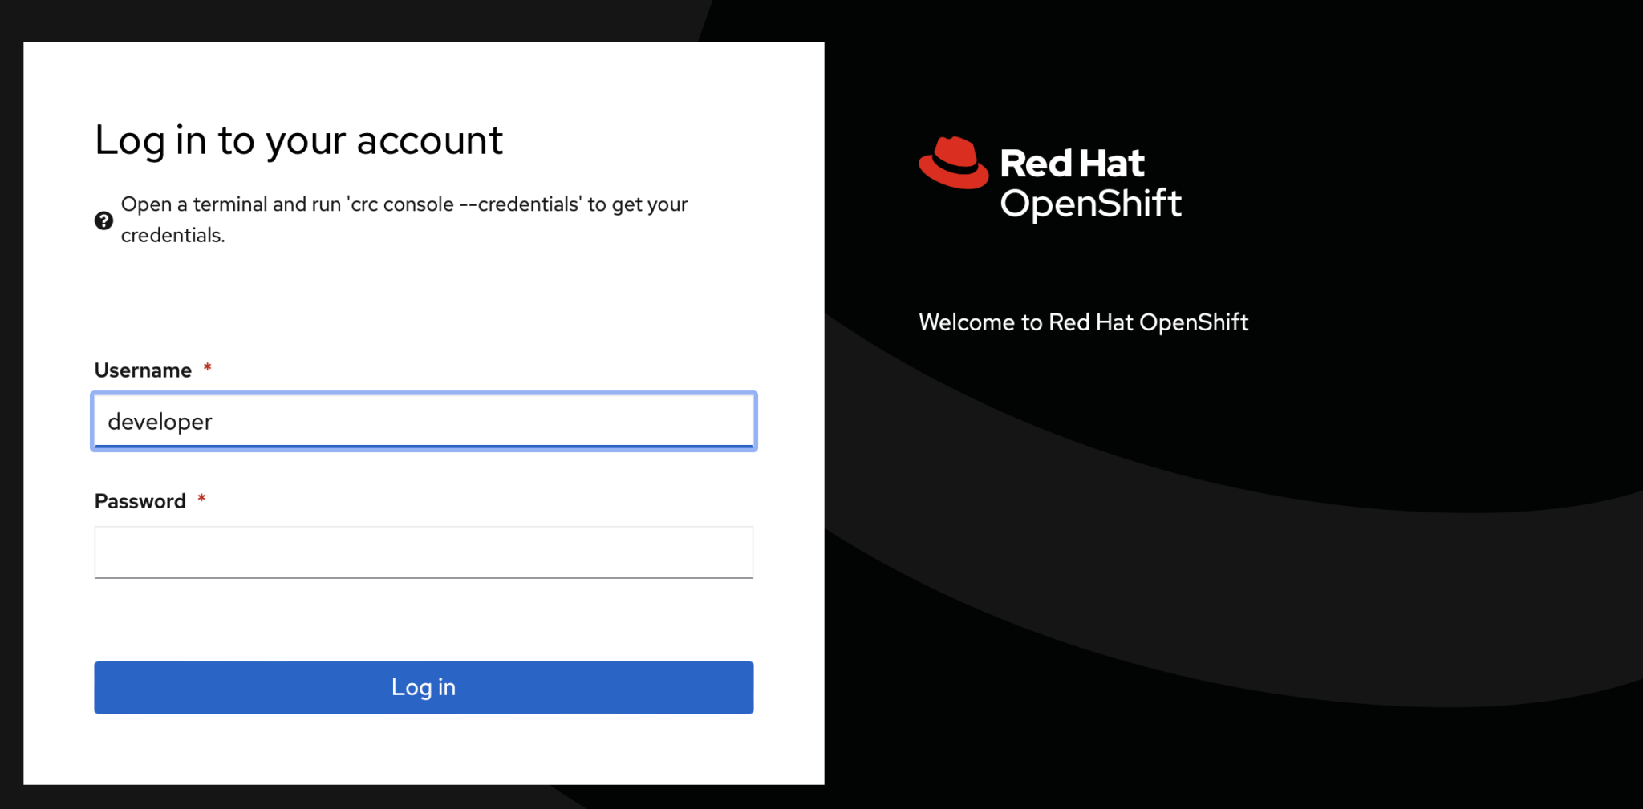Click the "OpenShift" wordmark under Red Hat
The height and width of the screenshot is (809, 1643).
(1090, 204)
